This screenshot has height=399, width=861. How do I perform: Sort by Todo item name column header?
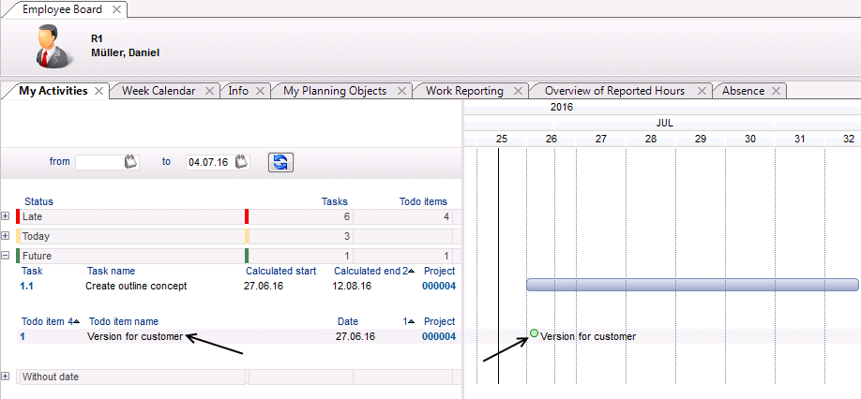(x=124, y=321)
